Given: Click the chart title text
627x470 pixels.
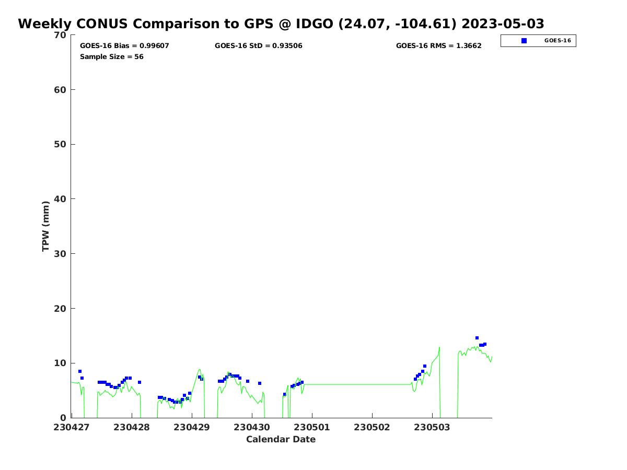Looking at the screenshot, I should point(281,24).
